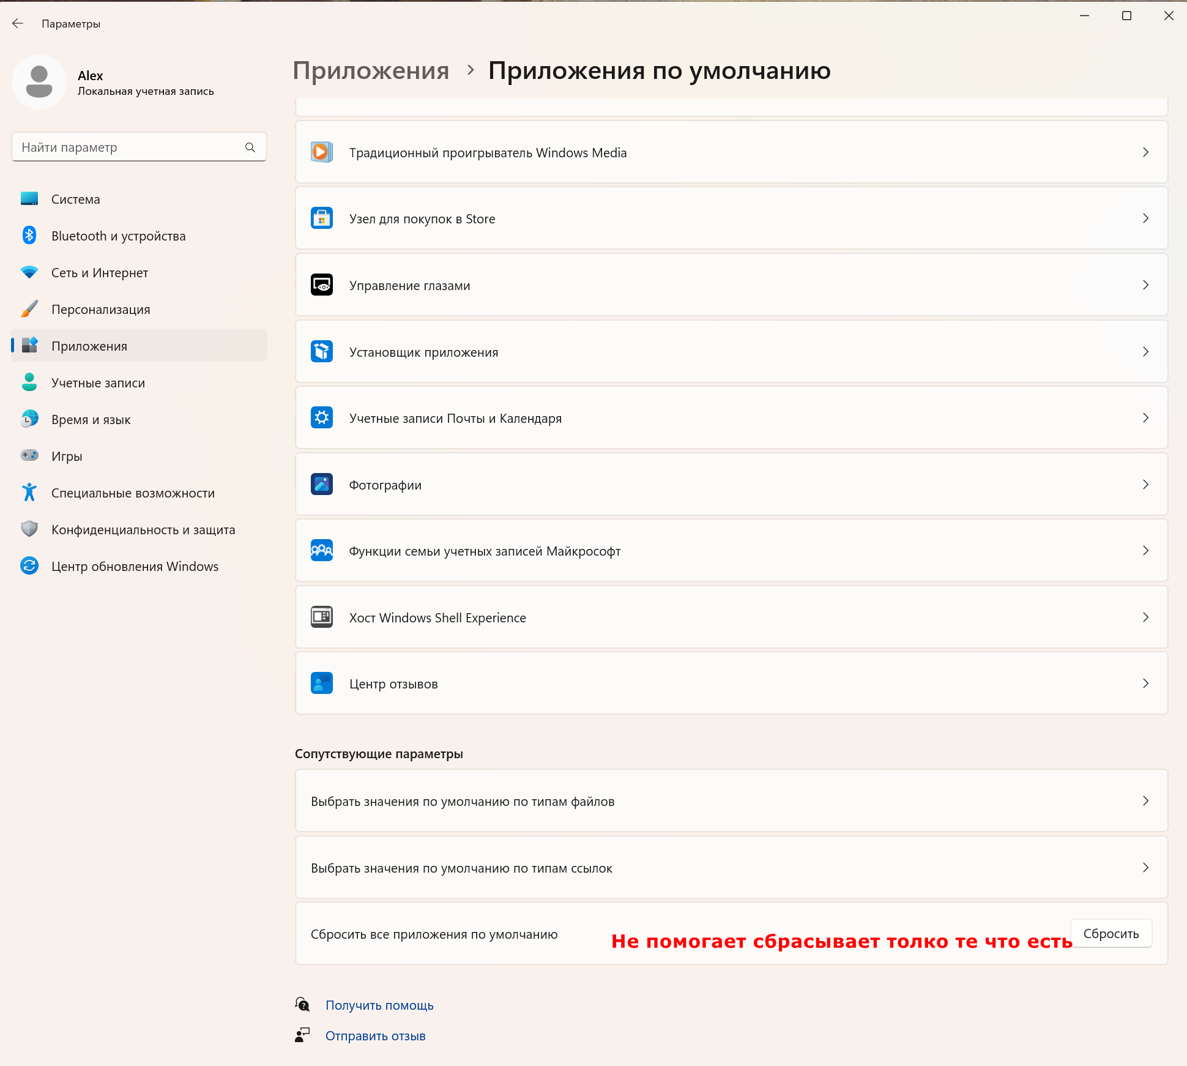Click the Photos app icon

(x=321, y=485)
